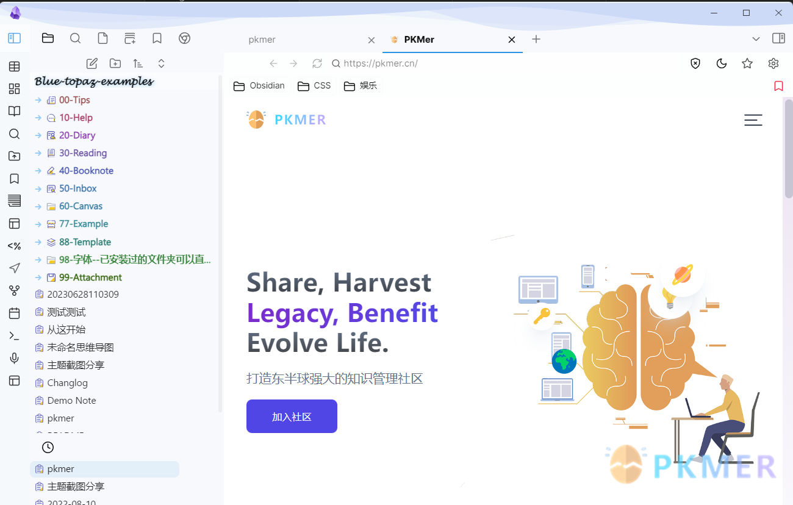Click the templater <% icon in ribbon

click(x=14, y=246)
